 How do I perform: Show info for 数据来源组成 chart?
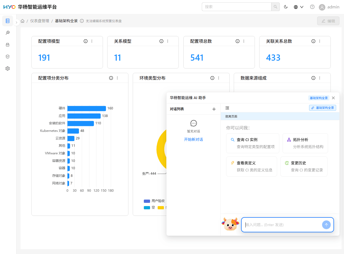[x=313, y=78]
